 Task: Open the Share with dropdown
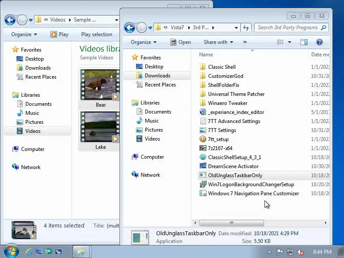218,42
